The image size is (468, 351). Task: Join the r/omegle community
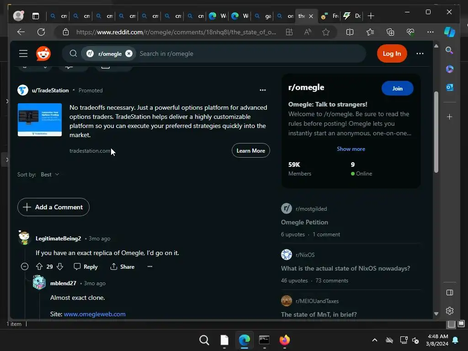[397, 88]
